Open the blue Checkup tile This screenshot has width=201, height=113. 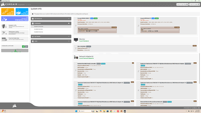(x=22, y=12)
